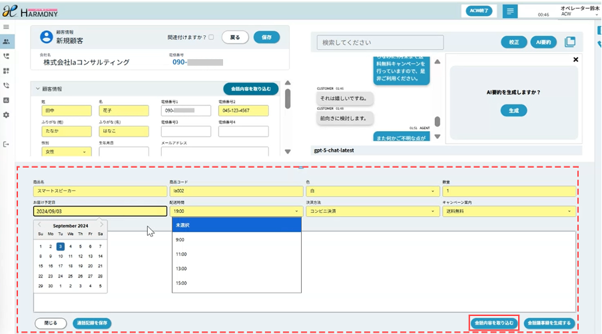Click the ACW終了 button

pyautogui.click(x=479, y=11)
